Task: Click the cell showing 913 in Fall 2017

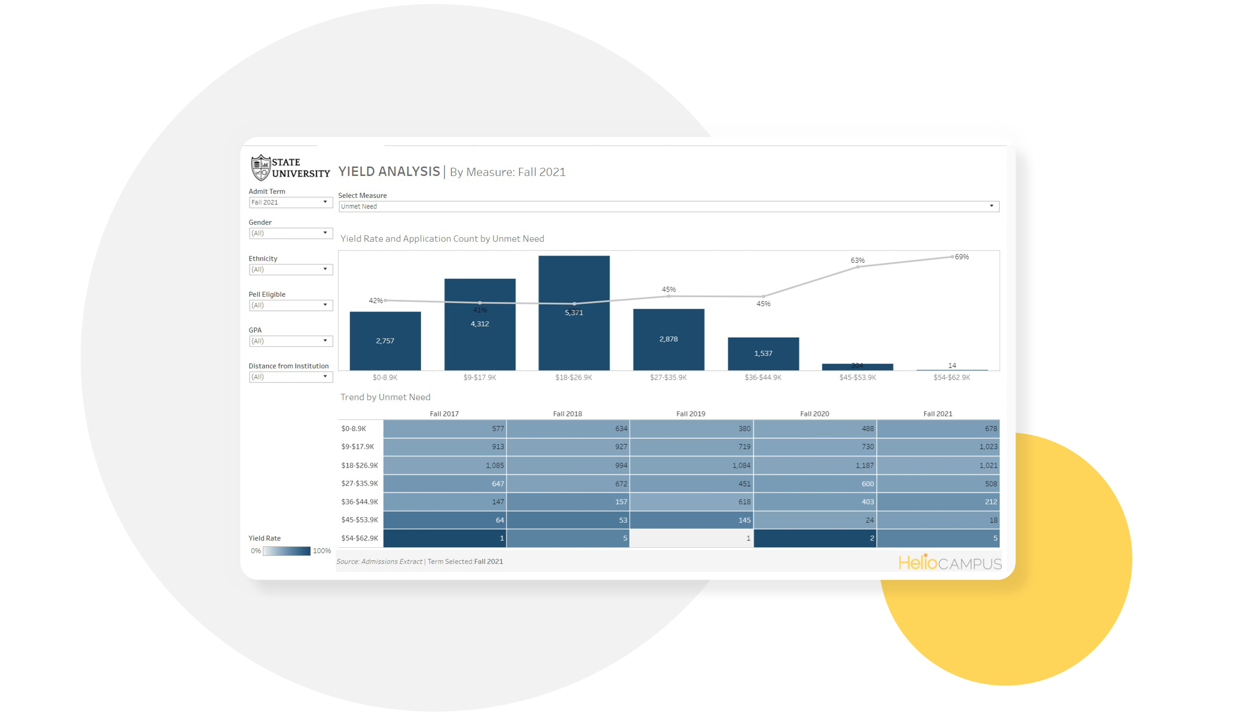Action: 445,447
